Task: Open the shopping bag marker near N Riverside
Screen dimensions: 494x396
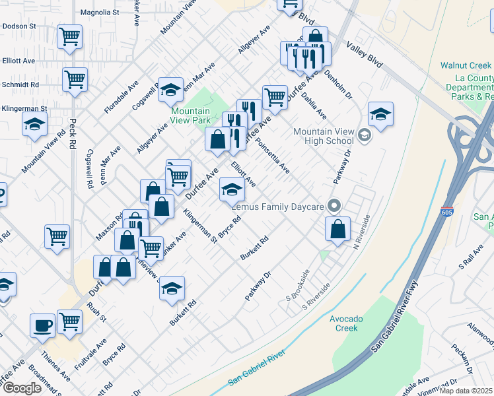Action: click(337, 230)
